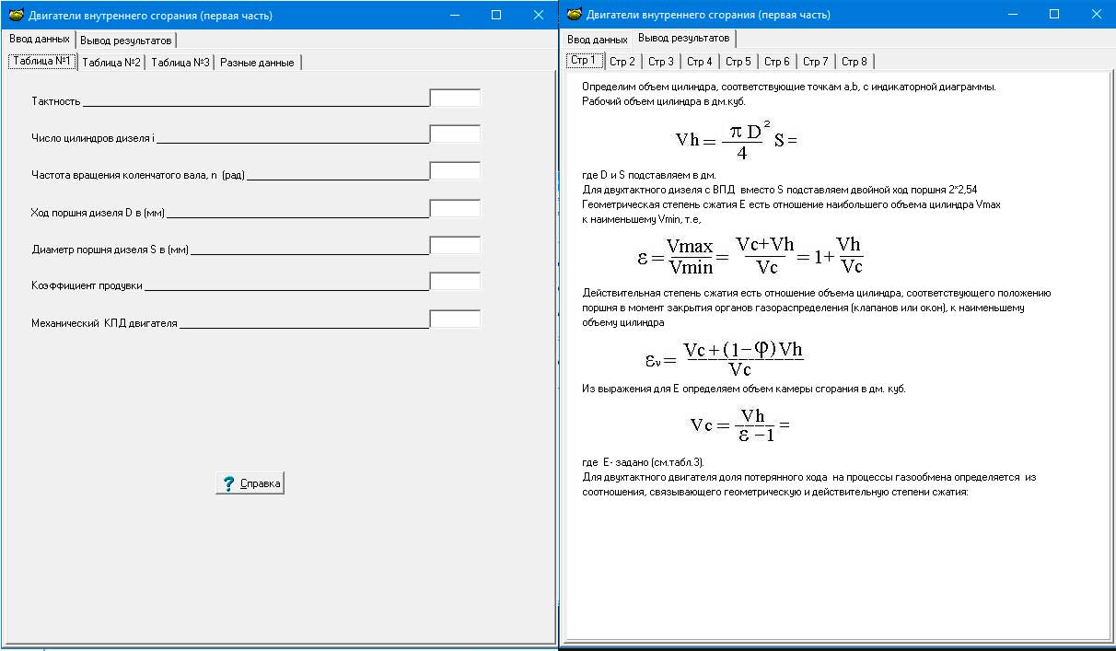Focus the Число цилиндров дизеля i input box
This screenshot has width=1116, height=651.
point(455,134)
